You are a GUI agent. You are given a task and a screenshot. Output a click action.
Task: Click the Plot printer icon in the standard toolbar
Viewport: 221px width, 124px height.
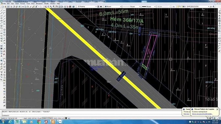coord(11,7)
